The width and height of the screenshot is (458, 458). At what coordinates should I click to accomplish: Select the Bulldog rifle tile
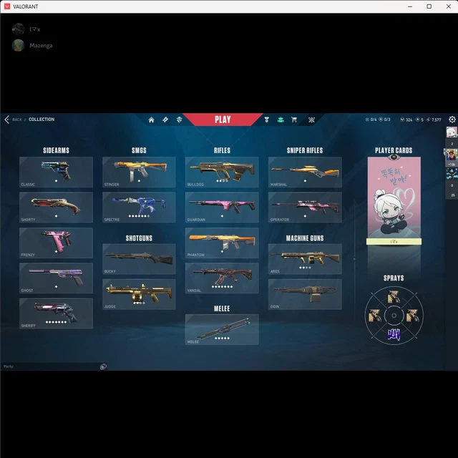222,172
